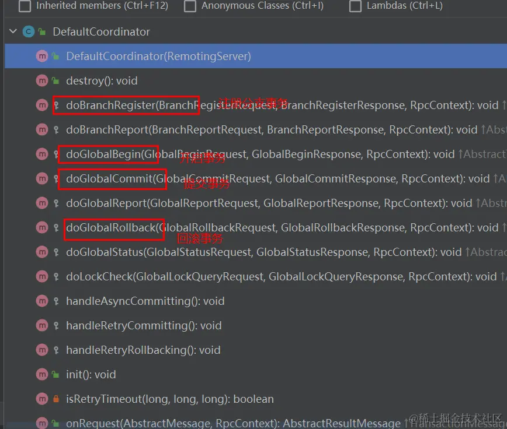Click public visibility icon of DefaultCoordinator(RemotingServer)

(x=55, y=56)
